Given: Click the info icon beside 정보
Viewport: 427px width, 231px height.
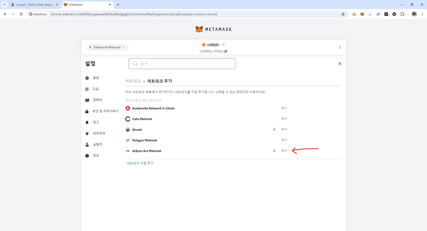Looking at the screenshot, I should click(x=87, y=156).
